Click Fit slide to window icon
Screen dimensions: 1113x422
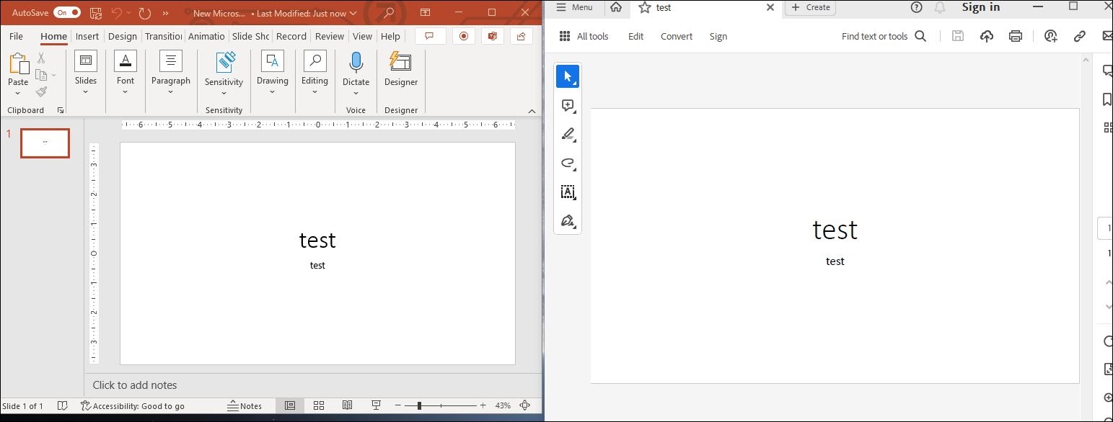coord(525,405)
